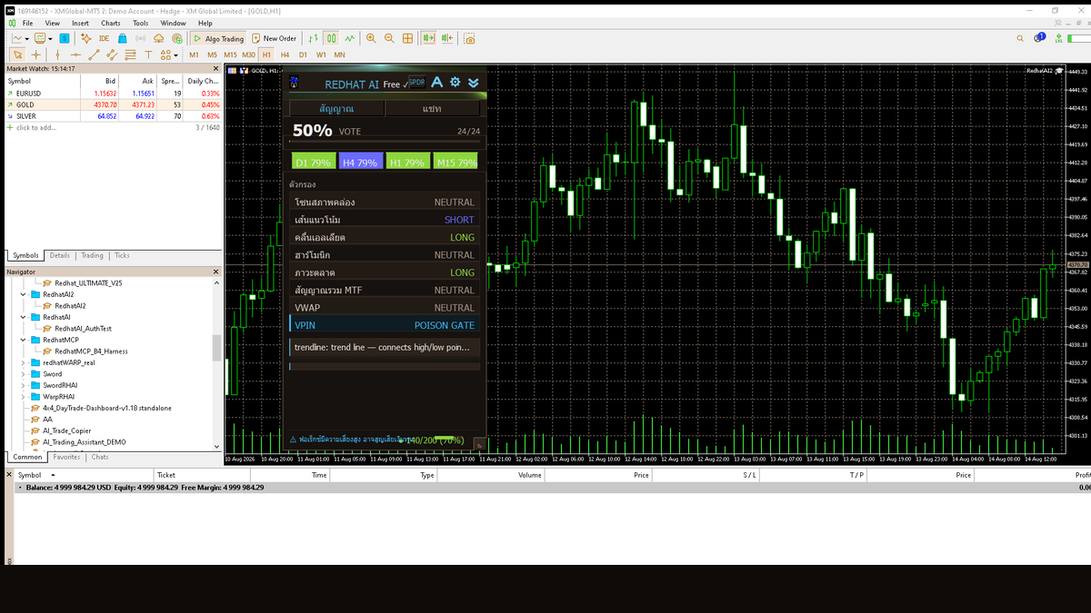
Task: Open the Market shopping bag icon
Action: (122, 38)
